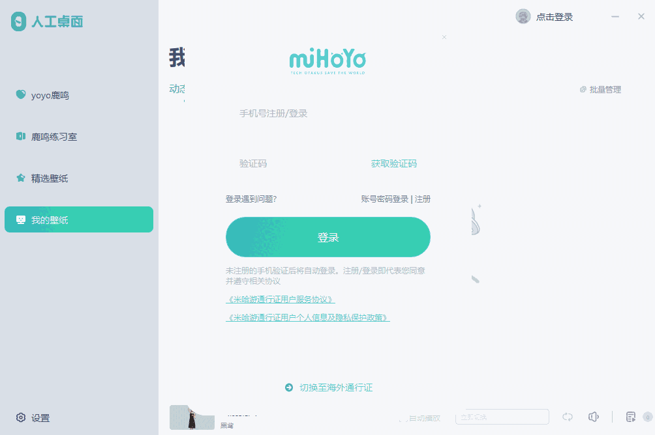This screenshot has height=435, width=655.
Task: Click the 设置 gear icon
Action: [20, 417]
